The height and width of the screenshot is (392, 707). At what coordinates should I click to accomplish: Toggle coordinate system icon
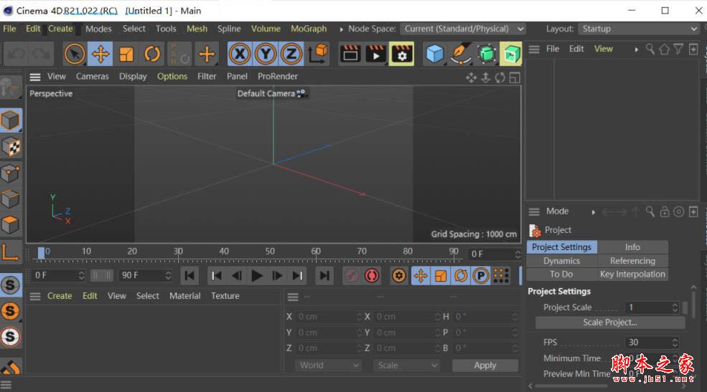pos(318,54)
